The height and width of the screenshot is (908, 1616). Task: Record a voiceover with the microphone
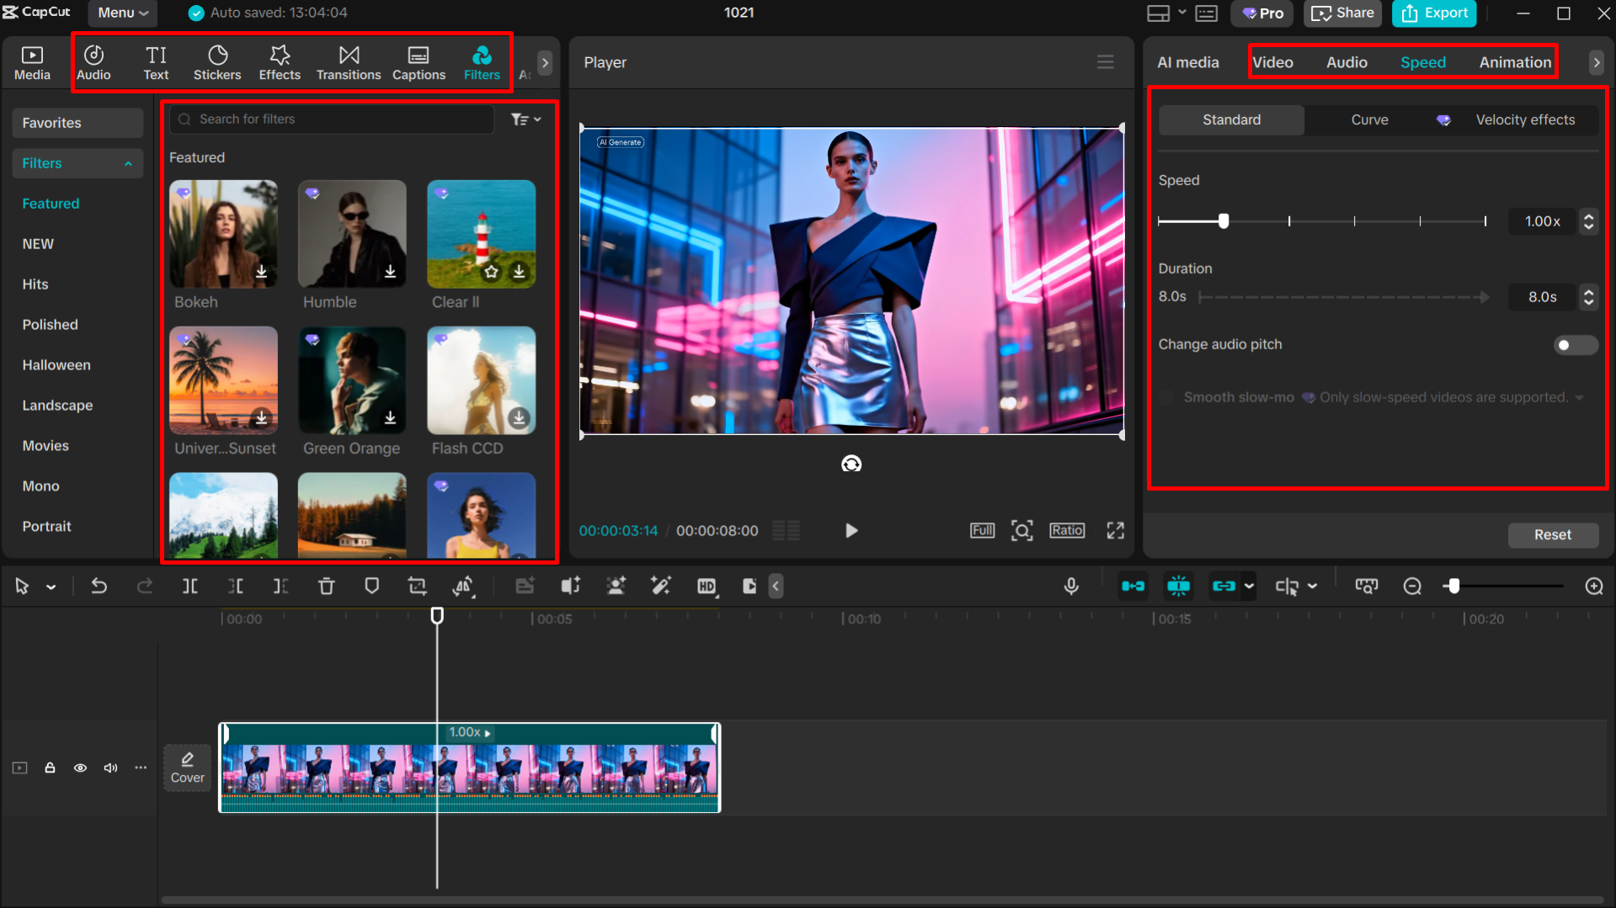pyautogui.click(x=1071, y=586)
